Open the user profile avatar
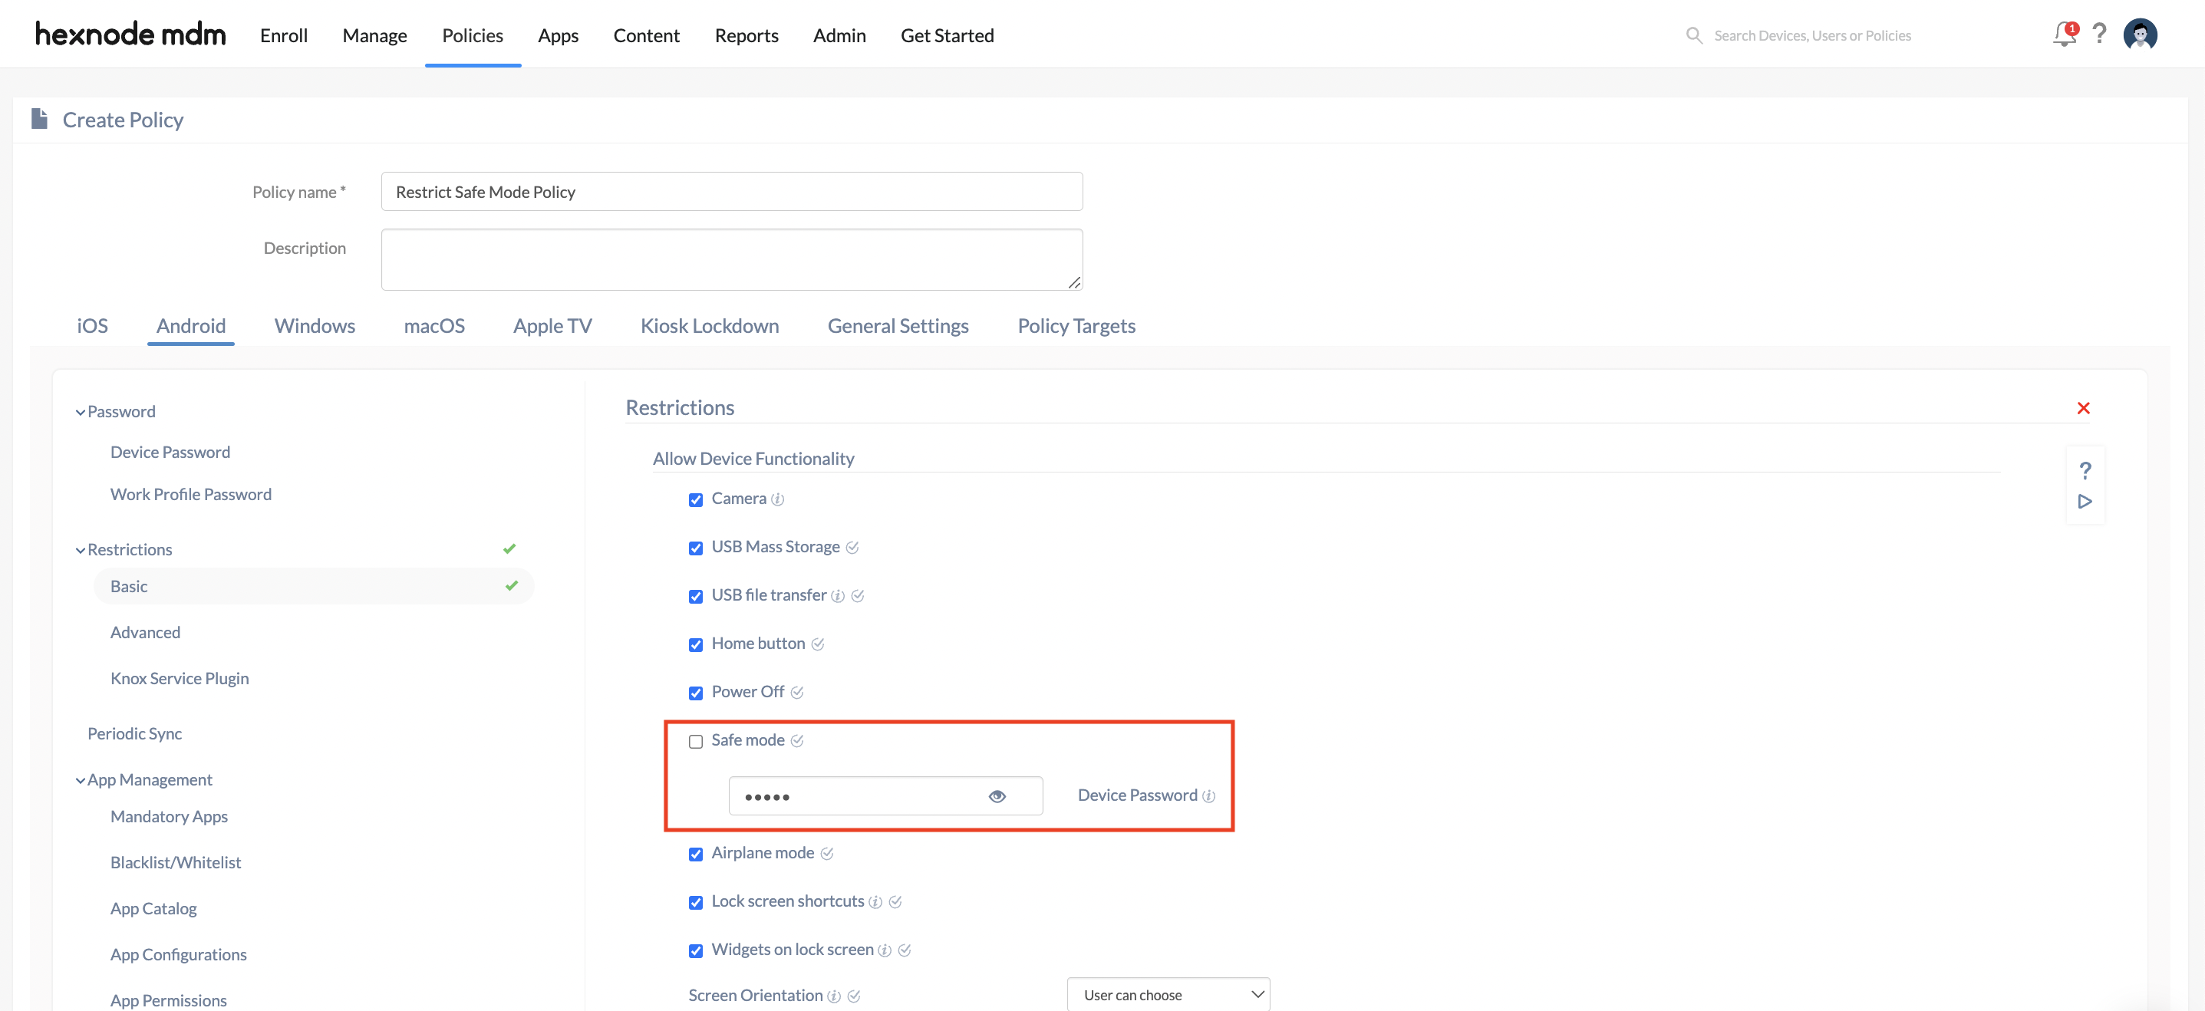The image size is (2205, 1011). point(2140,35)
